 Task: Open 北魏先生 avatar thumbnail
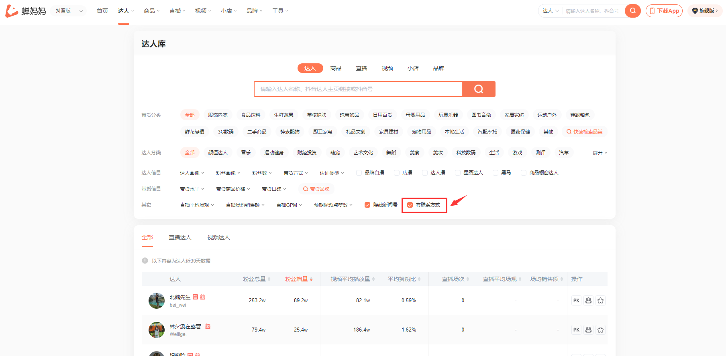(x=157, y=301)
